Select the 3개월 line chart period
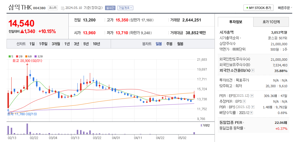This screenshot has height=142, width=294. point(56,44)
